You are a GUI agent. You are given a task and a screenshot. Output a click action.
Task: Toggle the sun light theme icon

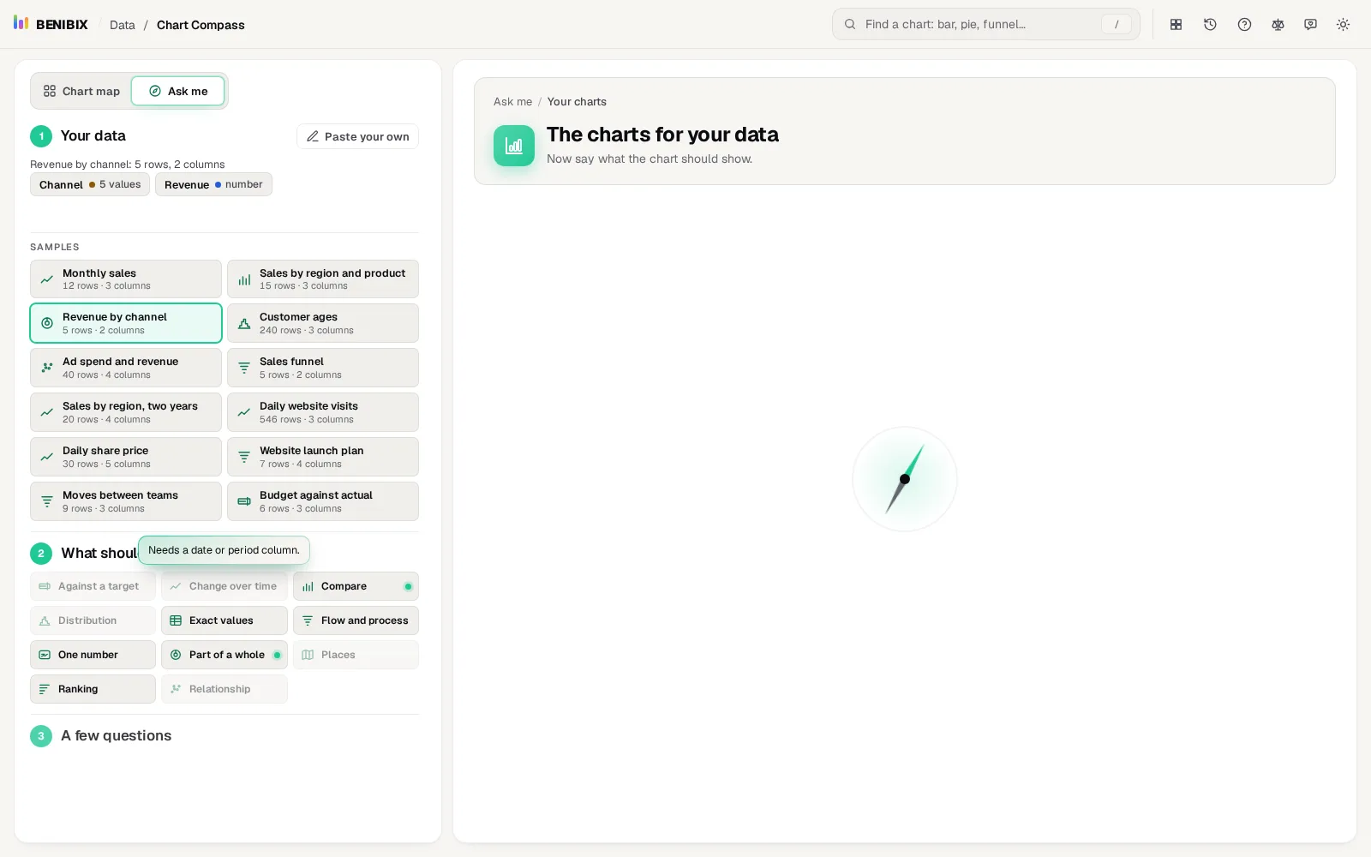(x=1343, y=25)
